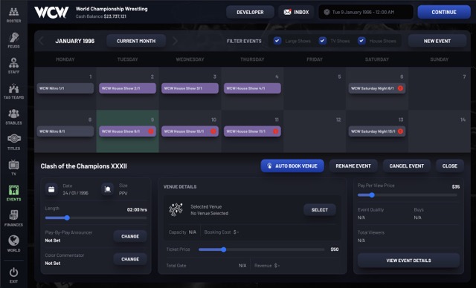Click the Cash Balance $23,737,121 text
Viewport: 476px width, 288px height.
tap(101, 16)
